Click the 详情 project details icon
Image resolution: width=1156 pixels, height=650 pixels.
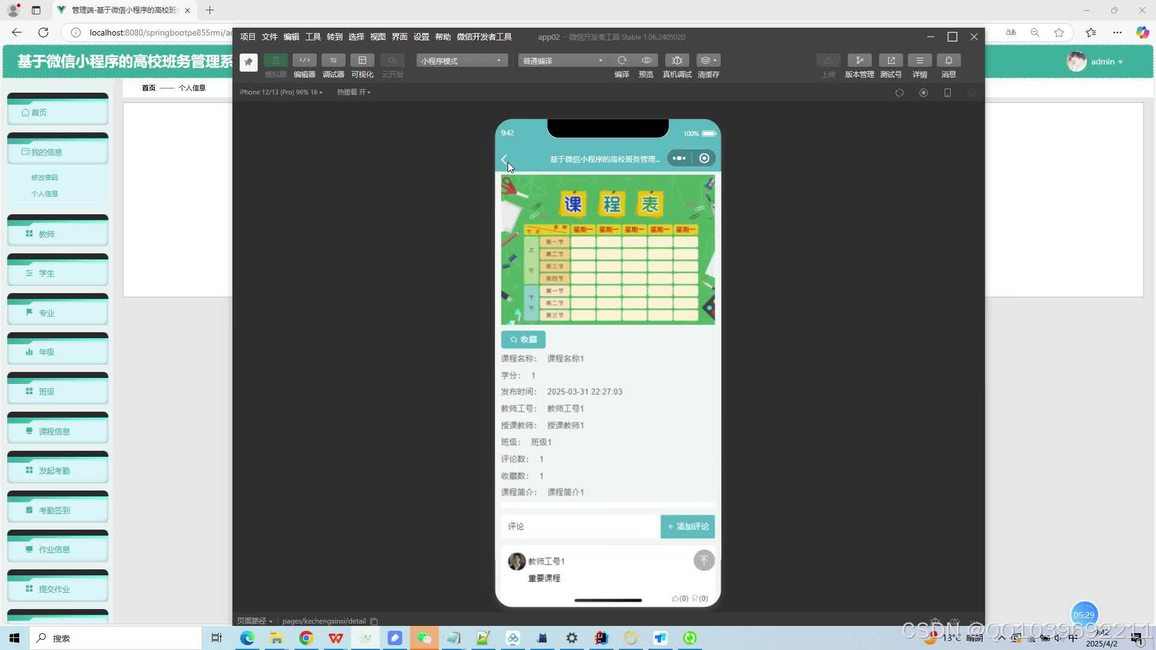(x=920, y=60)
